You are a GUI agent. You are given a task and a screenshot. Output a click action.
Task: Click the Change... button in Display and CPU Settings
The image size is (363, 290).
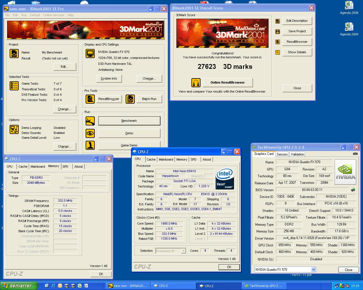(x=149, y=79)
